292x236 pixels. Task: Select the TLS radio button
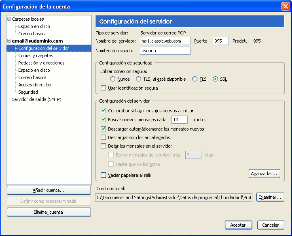click(x=195, y=79)
